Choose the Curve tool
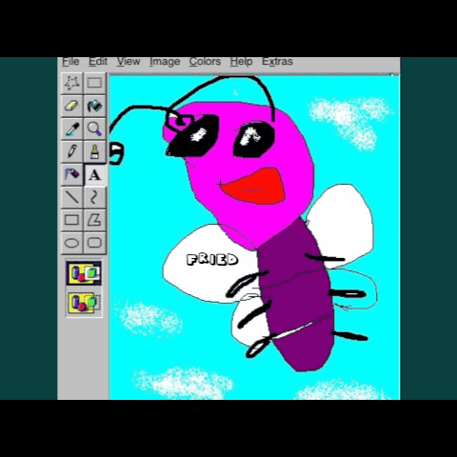The image size is (457, 457). pos(94,197)
